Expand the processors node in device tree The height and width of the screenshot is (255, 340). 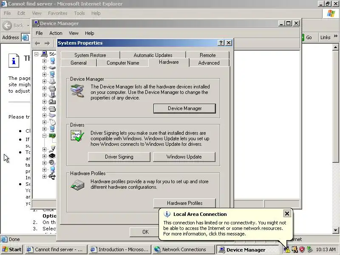coord(44,156)
